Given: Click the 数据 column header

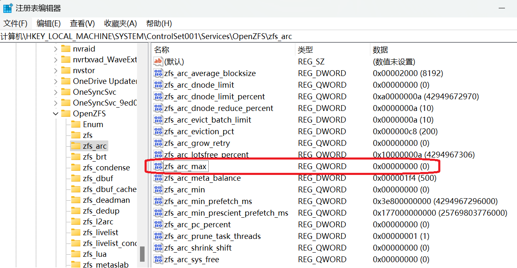Looking at the screenshot, I should [380, 50].
